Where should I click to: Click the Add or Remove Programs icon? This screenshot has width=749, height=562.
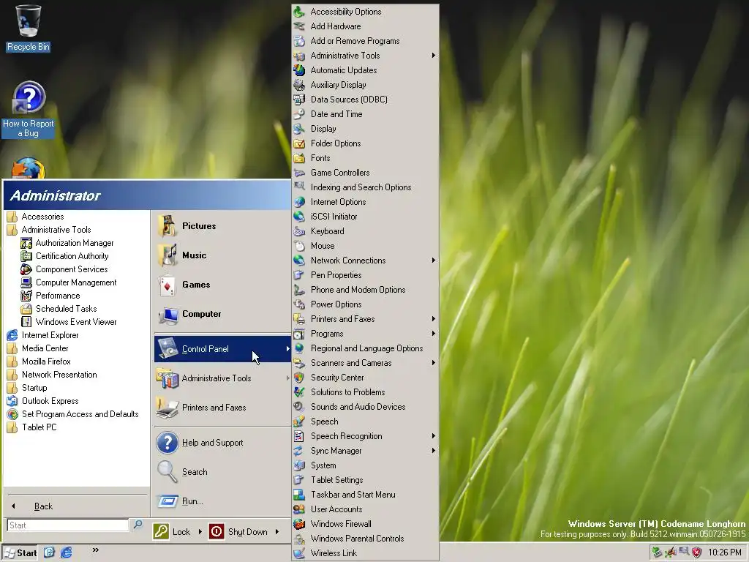tap(299, 41)
